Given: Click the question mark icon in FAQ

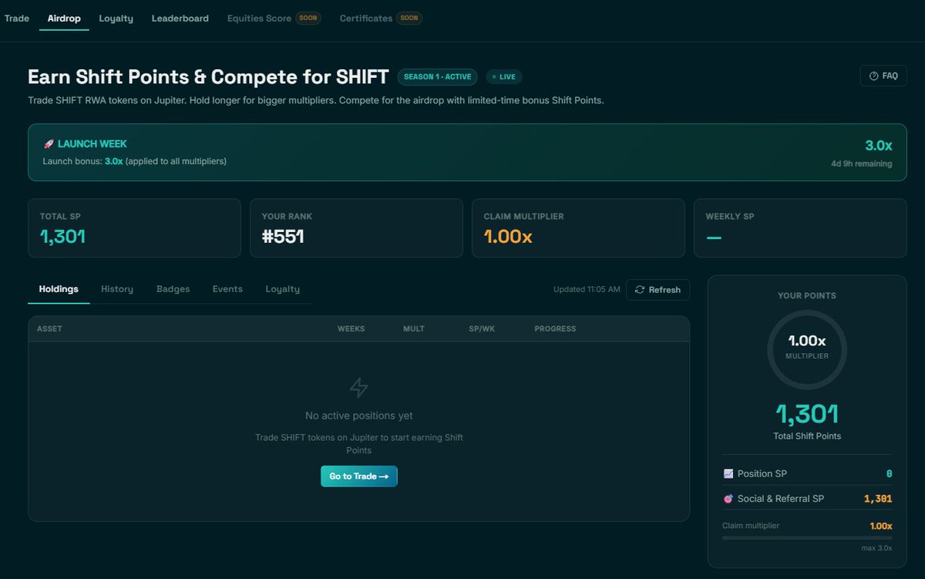Looking at the screenshot, I should coord(873,76).
